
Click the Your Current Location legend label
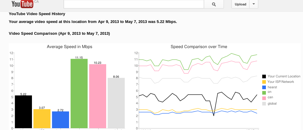[x=284, y=76]
